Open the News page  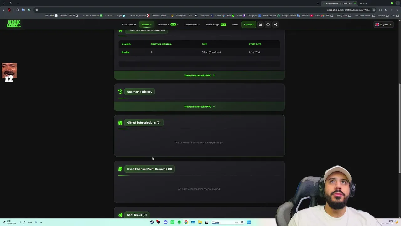coord(235,24)
